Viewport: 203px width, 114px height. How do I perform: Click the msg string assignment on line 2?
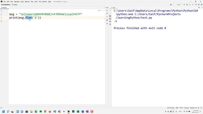(x=46, y=14)
